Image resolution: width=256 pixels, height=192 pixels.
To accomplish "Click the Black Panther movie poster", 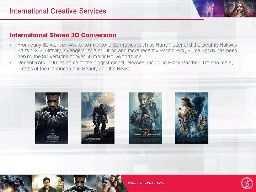I will pyautogui.click(x=52, y=118).
